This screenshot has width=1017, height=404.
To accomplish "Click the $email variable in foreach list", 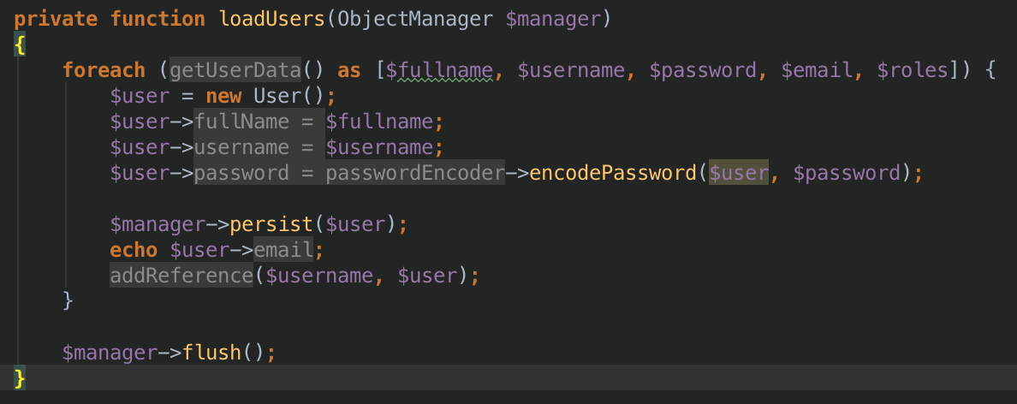I will coord(817,69).
